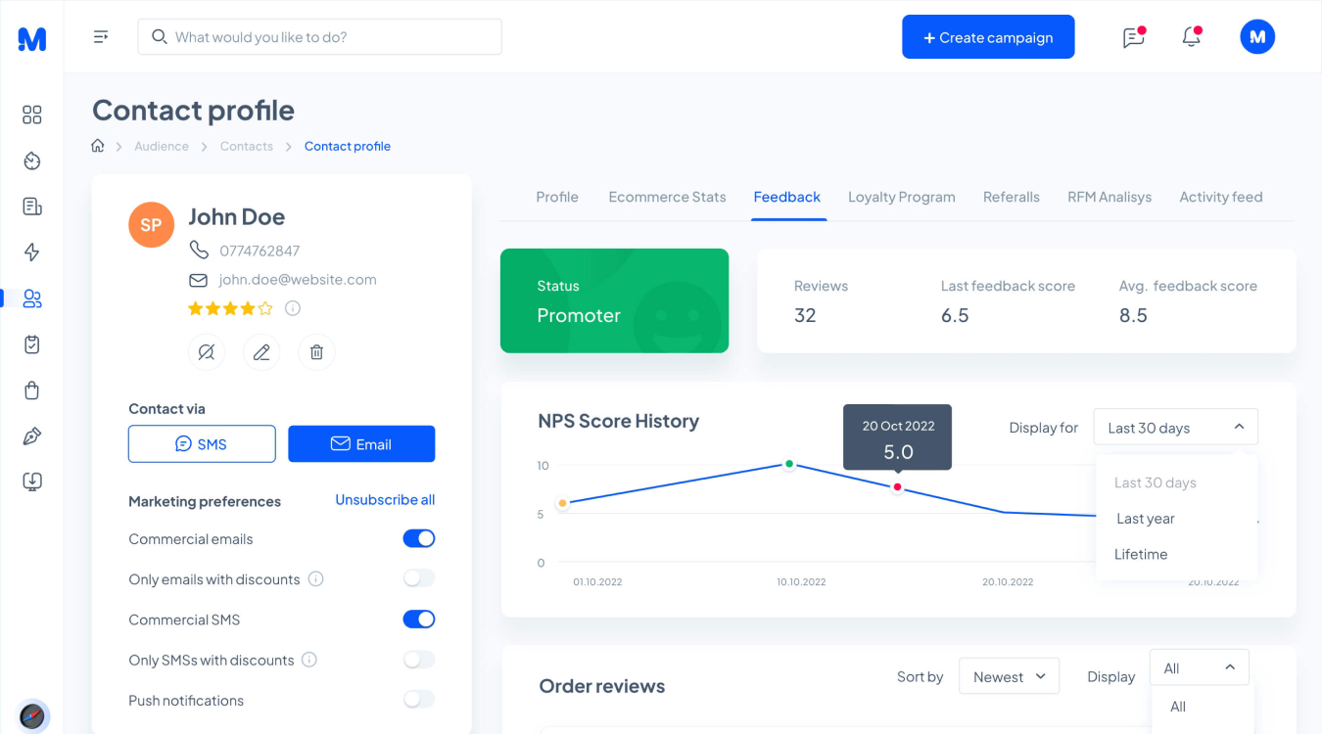Choose Lifetime option
The width and height of the screenshot is (1322, 734).
coord(1141,554)
